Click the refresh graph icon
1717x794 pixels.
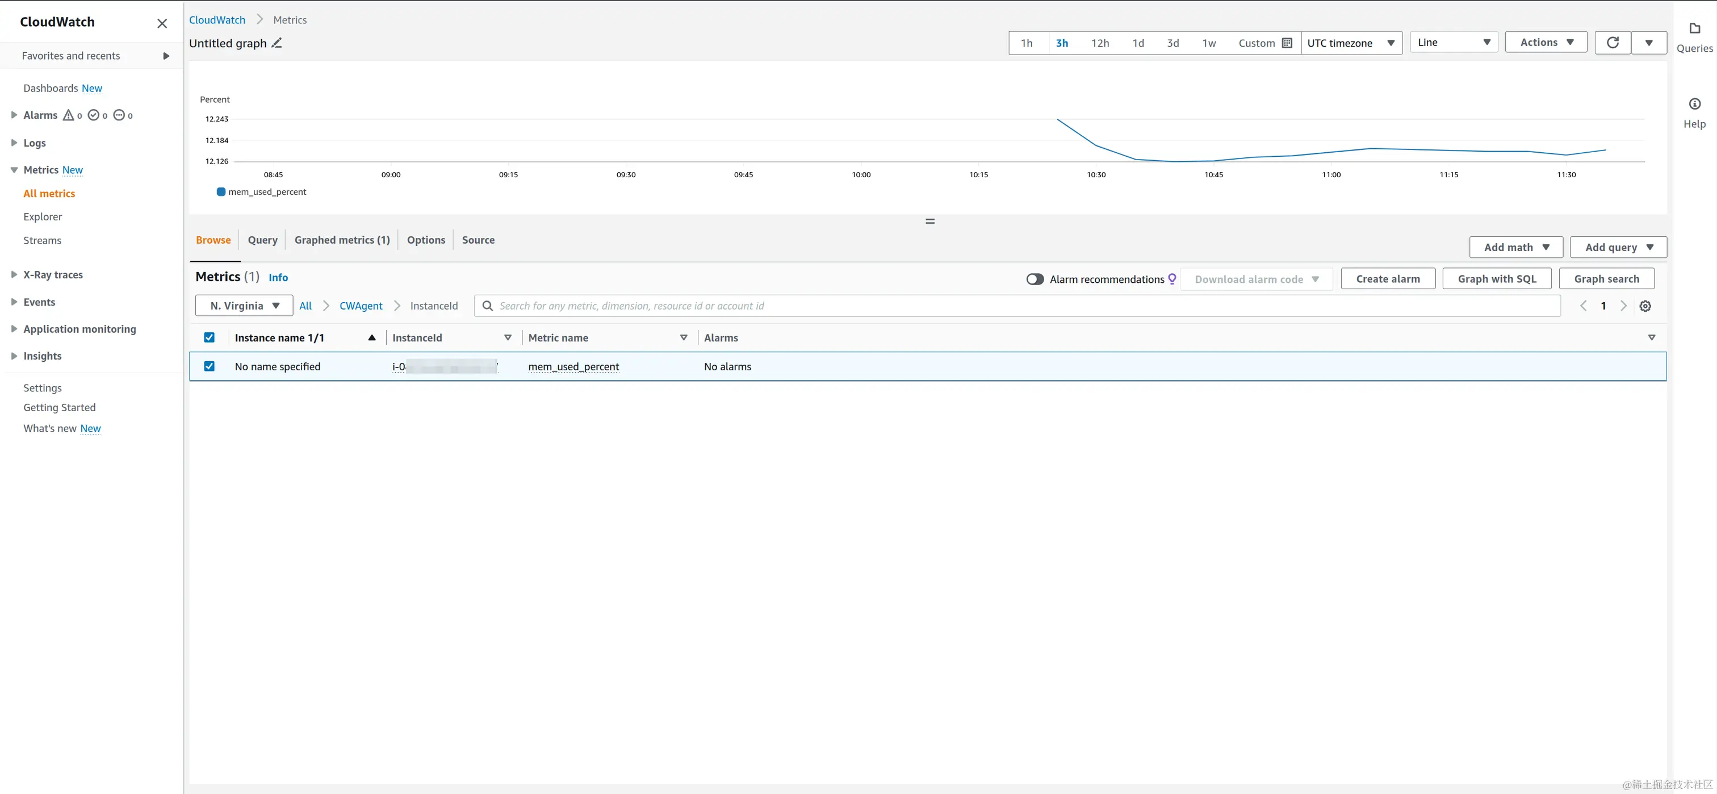click(x=1613, y=43)
